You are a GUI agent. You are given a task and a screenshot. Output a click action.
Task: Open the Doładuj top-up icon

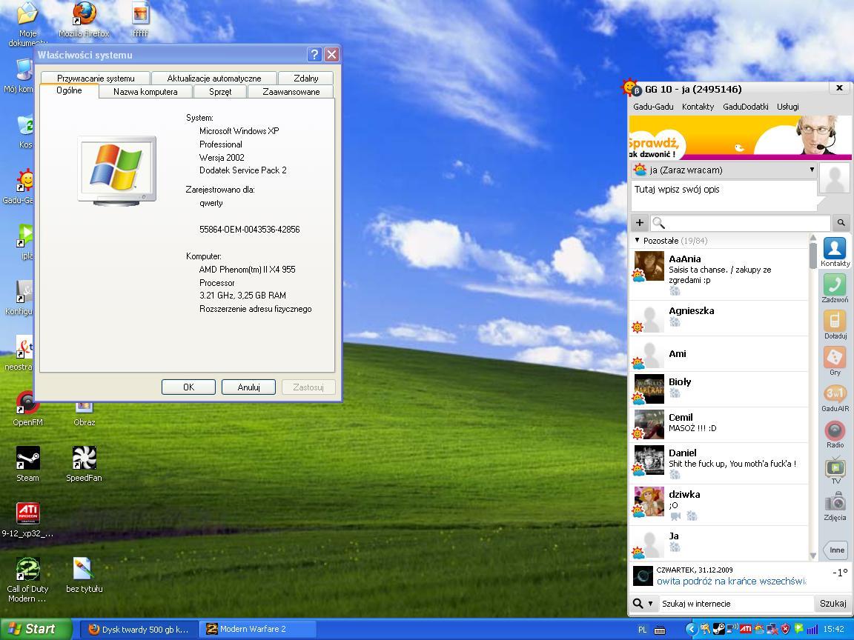coord(835,325)
